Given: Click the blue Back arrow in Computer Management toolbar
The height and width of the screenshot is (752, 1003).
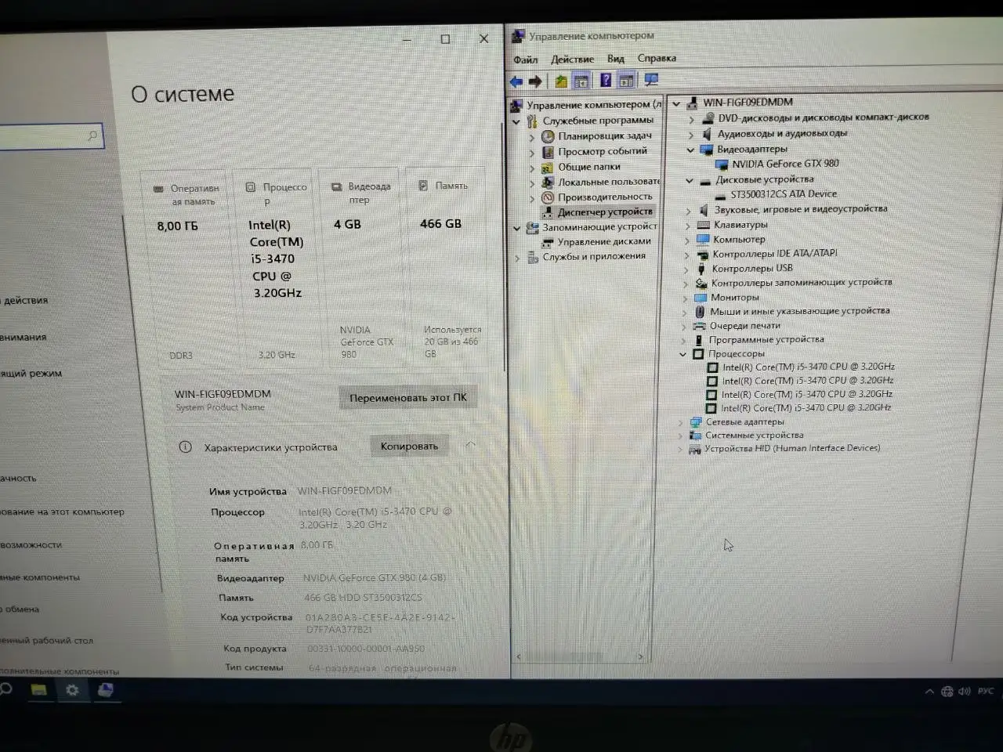Looking at the screenshot, I should [516, 81].
